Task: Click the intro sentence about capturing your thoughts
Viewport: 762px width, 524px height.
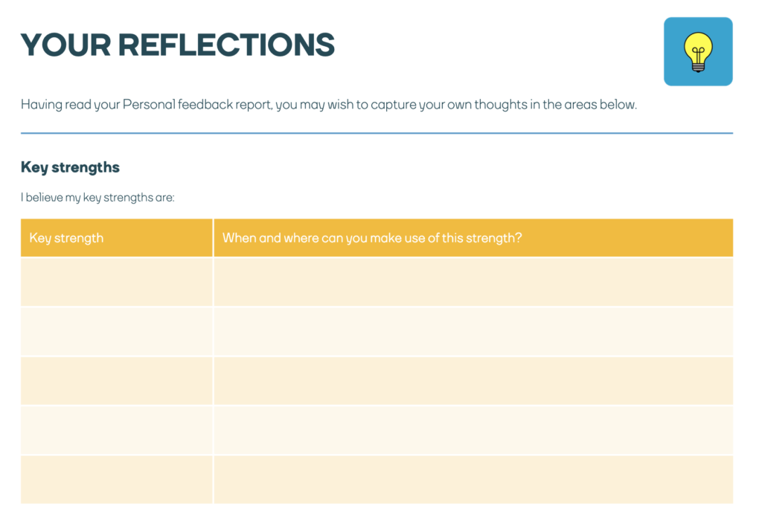Action: tap(329, 105)
